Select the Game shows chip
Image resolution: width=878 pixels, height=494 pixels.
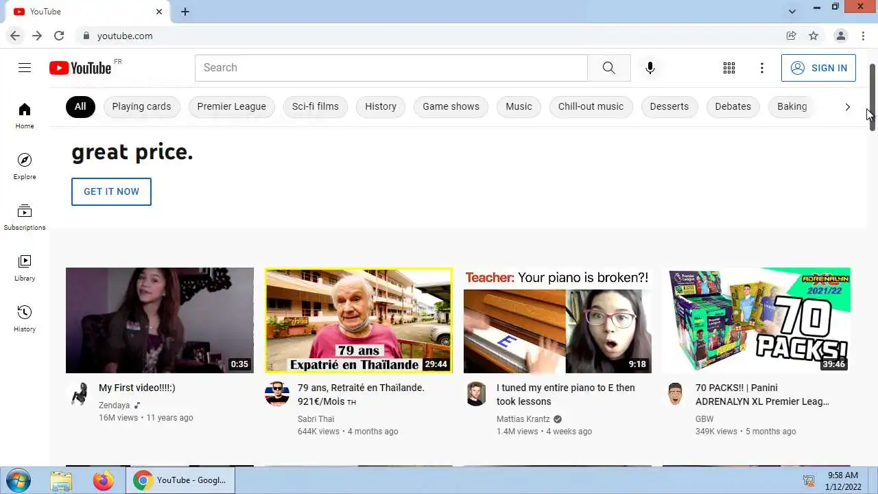451,106
